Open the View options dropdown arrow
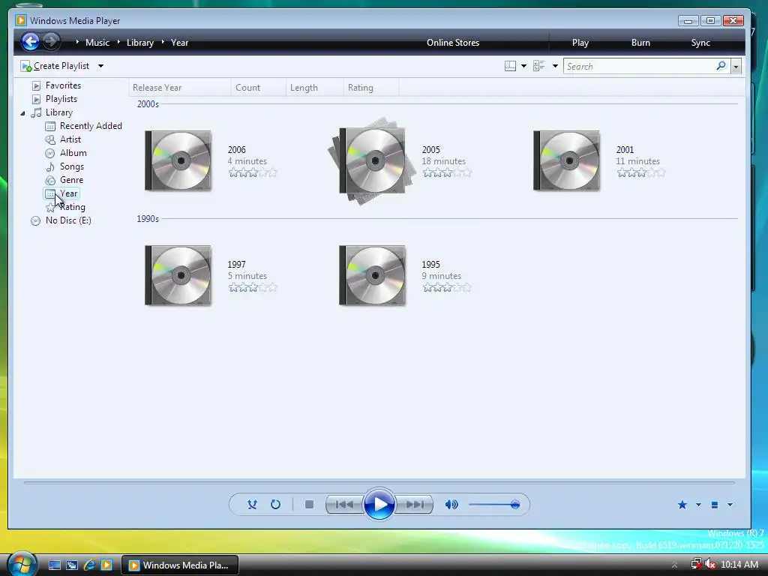Viewport: 768px width, 576px height. [555, 66]
